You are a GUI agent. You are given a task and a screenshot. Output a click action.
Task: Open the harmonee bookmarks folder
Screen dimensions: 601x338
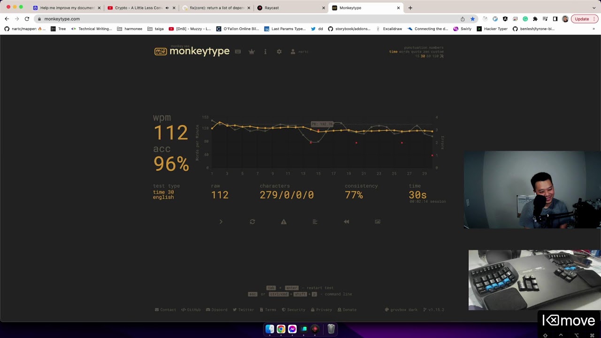click(x=130, y=29)
